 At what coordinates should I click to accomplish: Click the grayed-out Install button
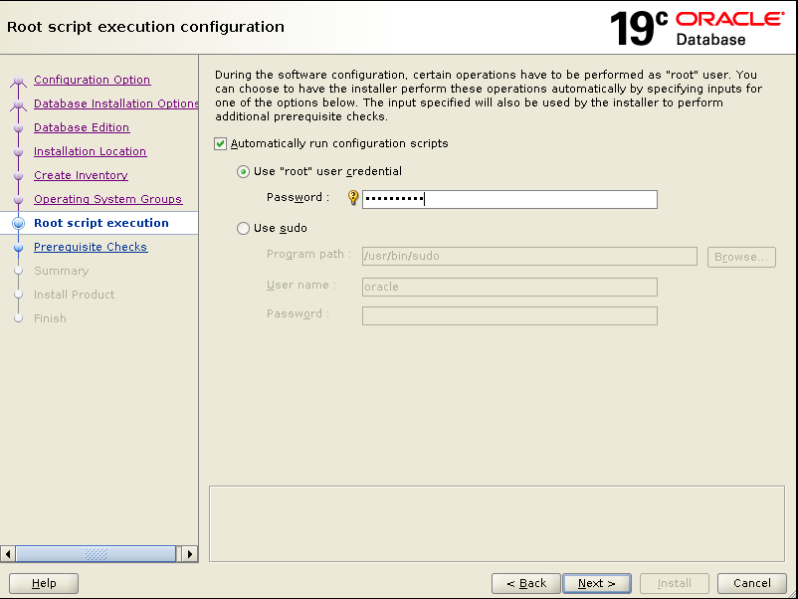(x=675, y=583)
